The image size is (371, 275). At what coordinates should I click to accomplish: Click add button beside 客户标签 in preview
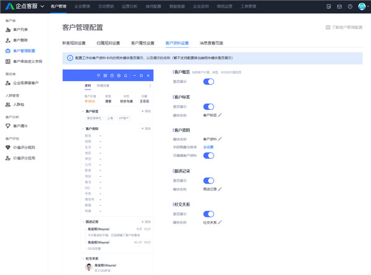tap(146, 111)
